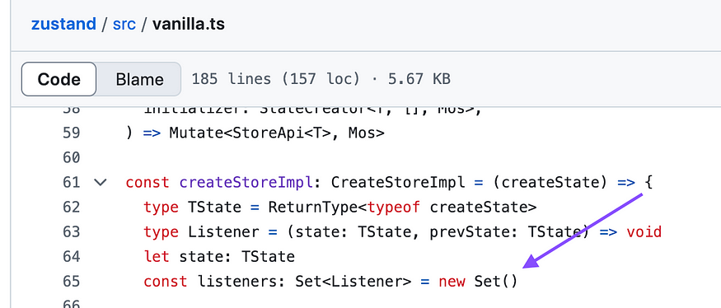The image size is (721, 308).
Task: Switch to the Code view tab
Action: tap(59, 79)
